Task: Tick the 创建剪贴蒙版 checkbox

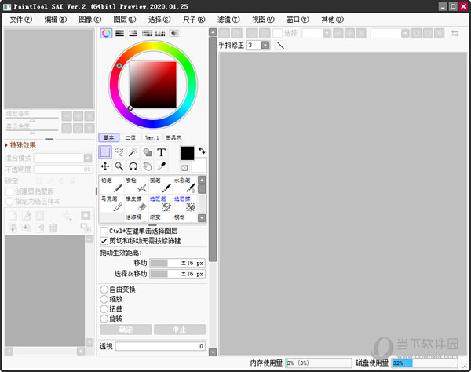Action: [9, 191]
